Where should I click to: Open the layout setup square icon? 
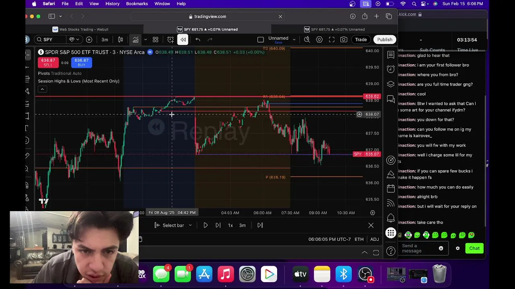tap(260, 39)
